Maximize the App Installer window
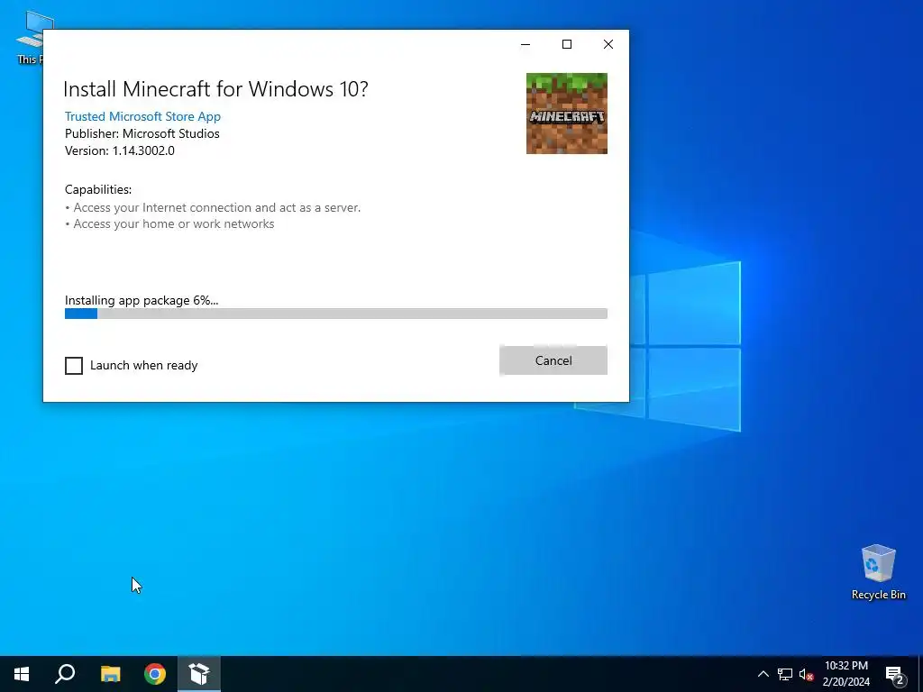This screenshot has height=692, width=923. 567,44
